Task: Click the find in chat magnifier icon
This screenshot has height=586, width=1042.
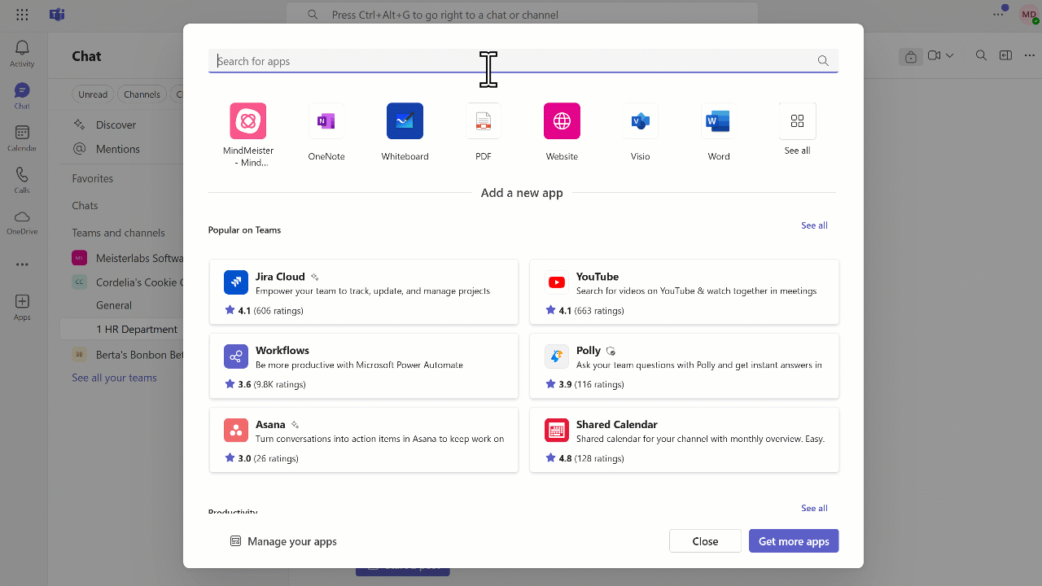Action: [981, 55]
